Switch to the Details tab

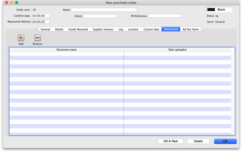pos(59,29)
